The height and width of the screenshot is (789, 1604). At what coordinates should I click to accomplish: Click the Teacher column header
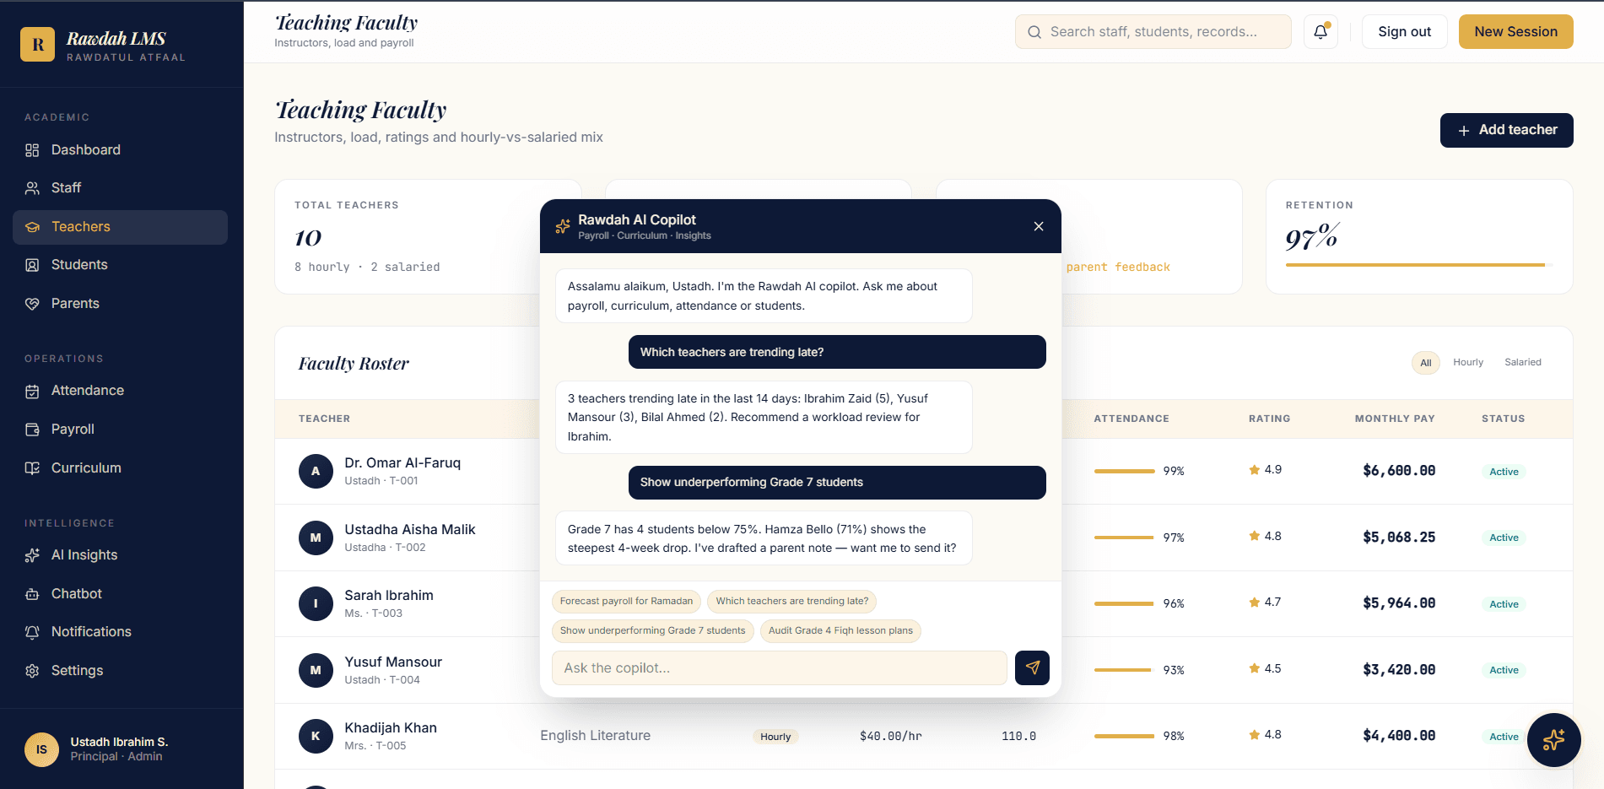coord(324,419)
